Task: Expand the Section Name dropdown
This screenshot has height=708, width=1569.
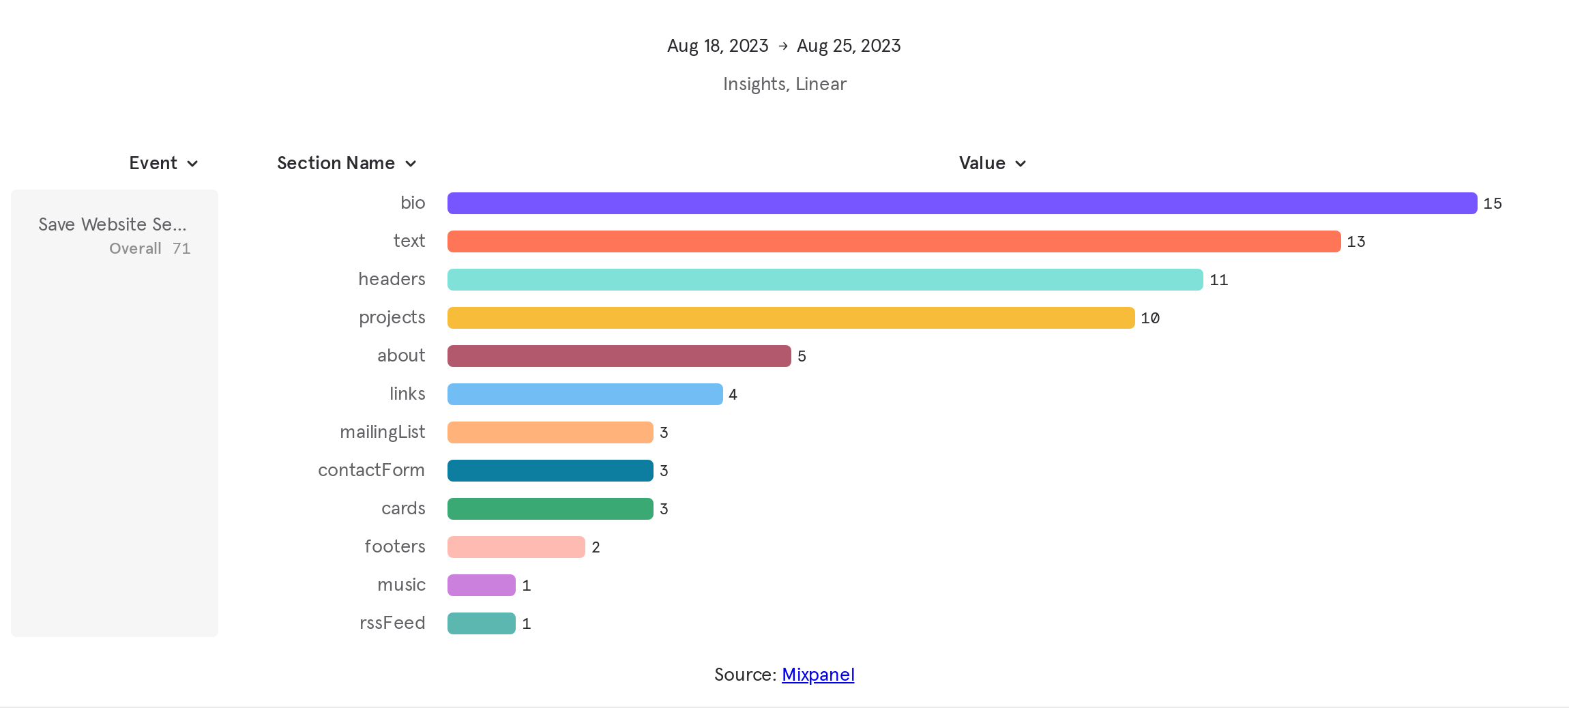Action: pyautogui.click(x=347, y=163)
